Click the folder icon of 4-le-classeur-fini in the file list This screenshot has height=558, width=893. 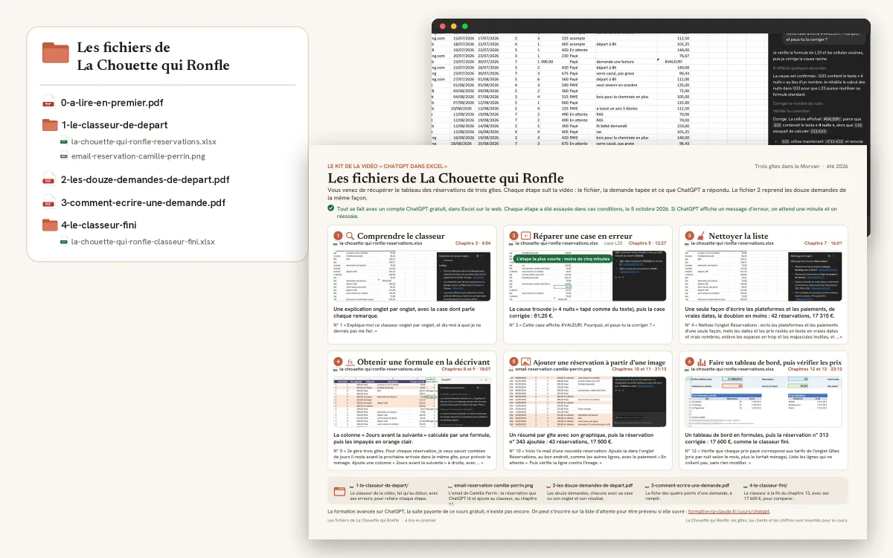tap(49, 225)
